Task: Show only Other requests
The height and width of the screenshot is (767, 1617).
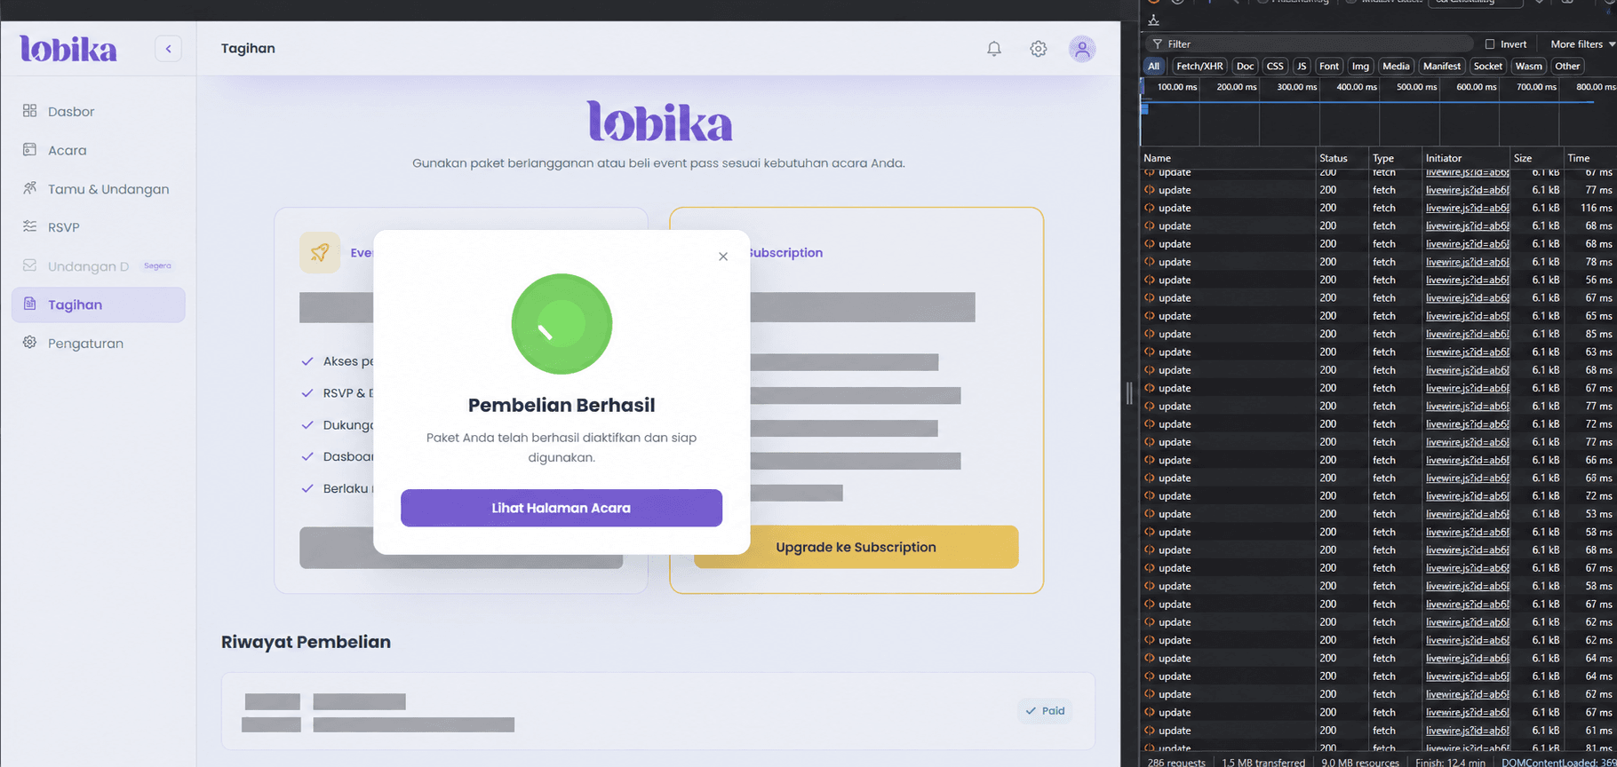Action: [1567, 66]
